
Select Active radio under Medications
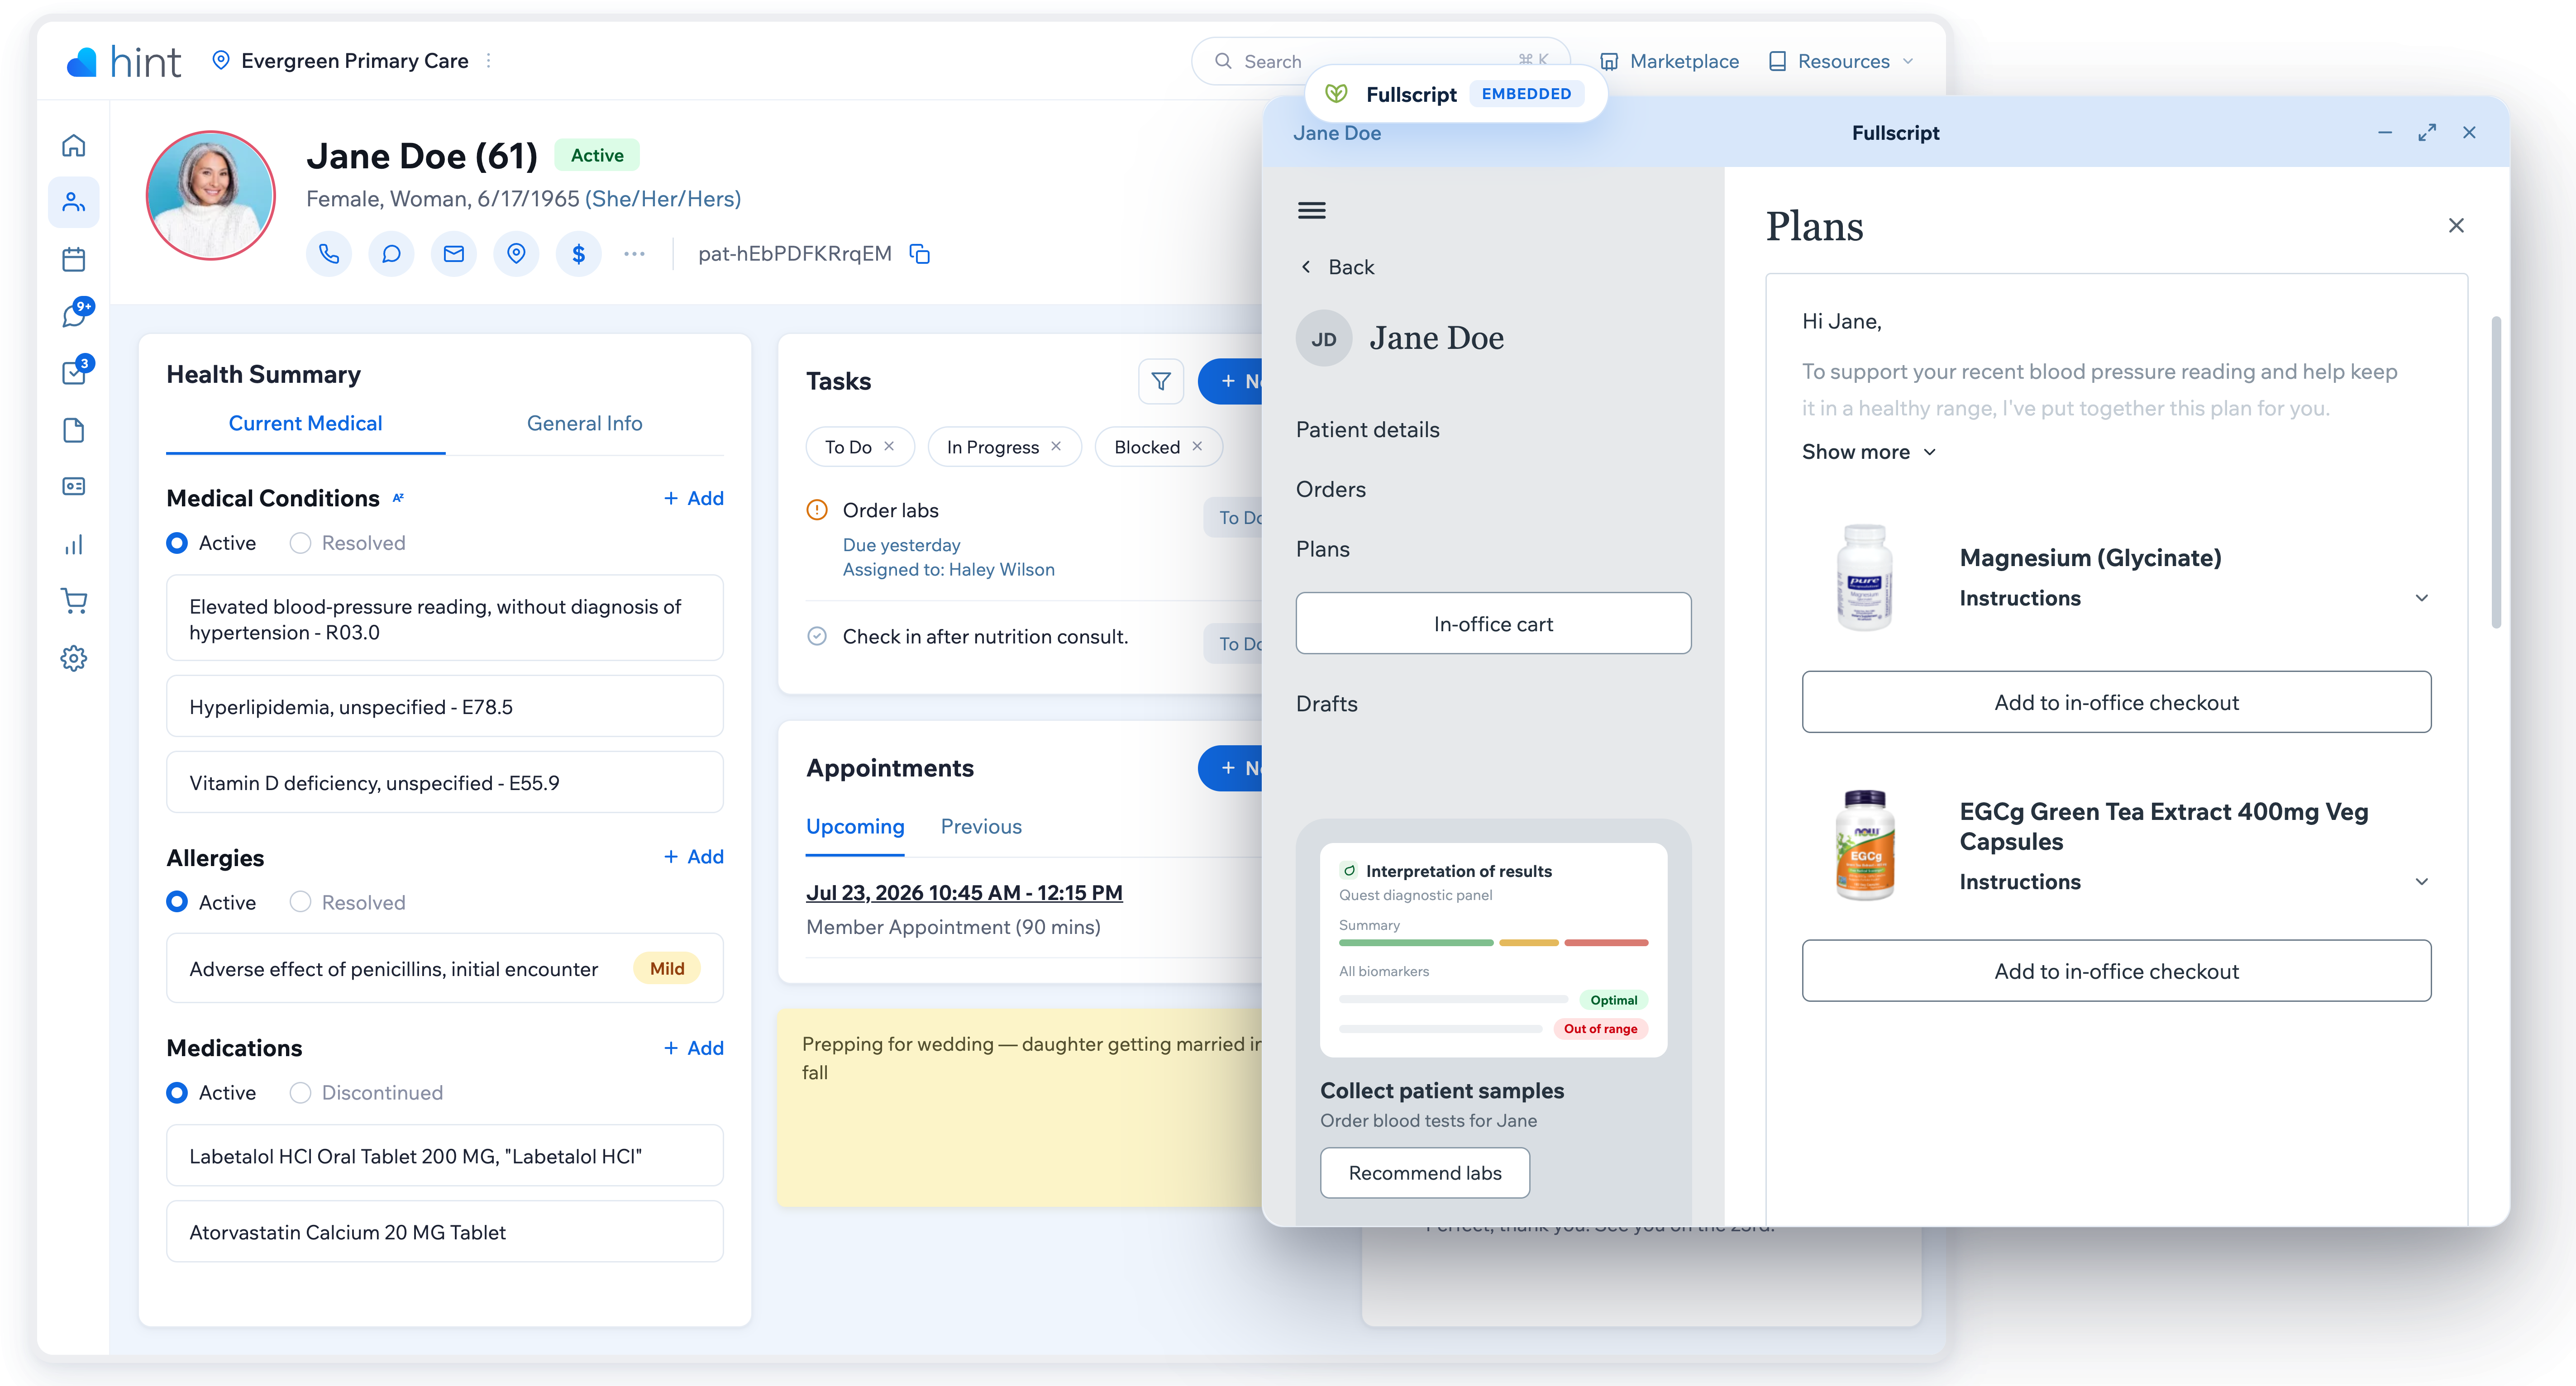click(177, 1093)
